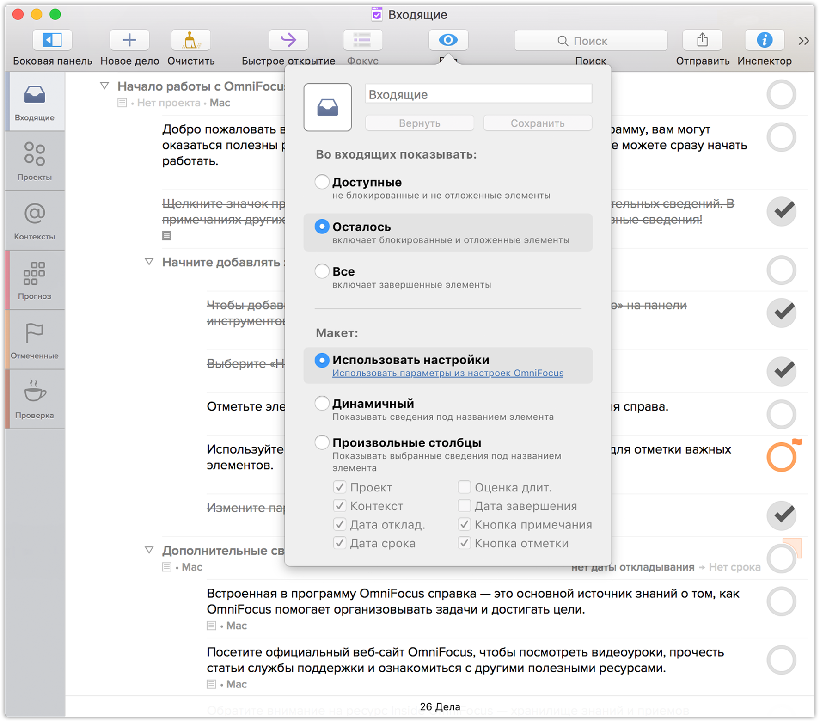Collapse the Начните добавлять group
This screenshot has width=820, height=724.
click(149, 262)
